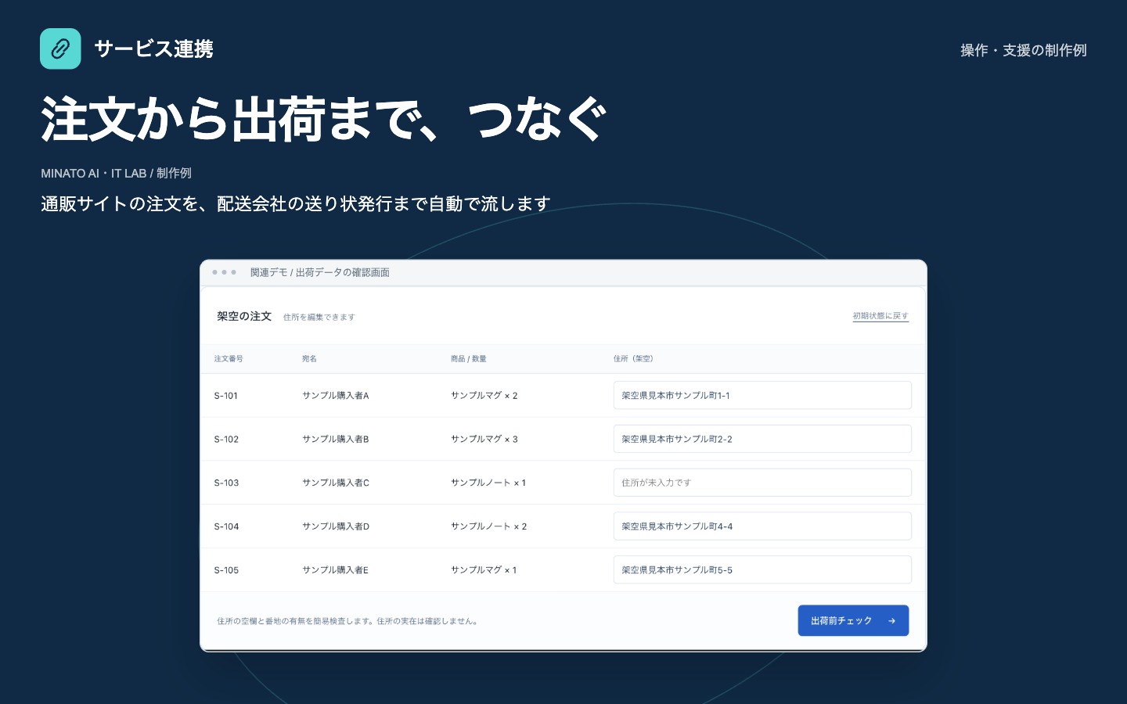The image size is (1127, 704).
Task: Click the footer note about 住所の空欄と番地
Action: click(x=349, y=621)
